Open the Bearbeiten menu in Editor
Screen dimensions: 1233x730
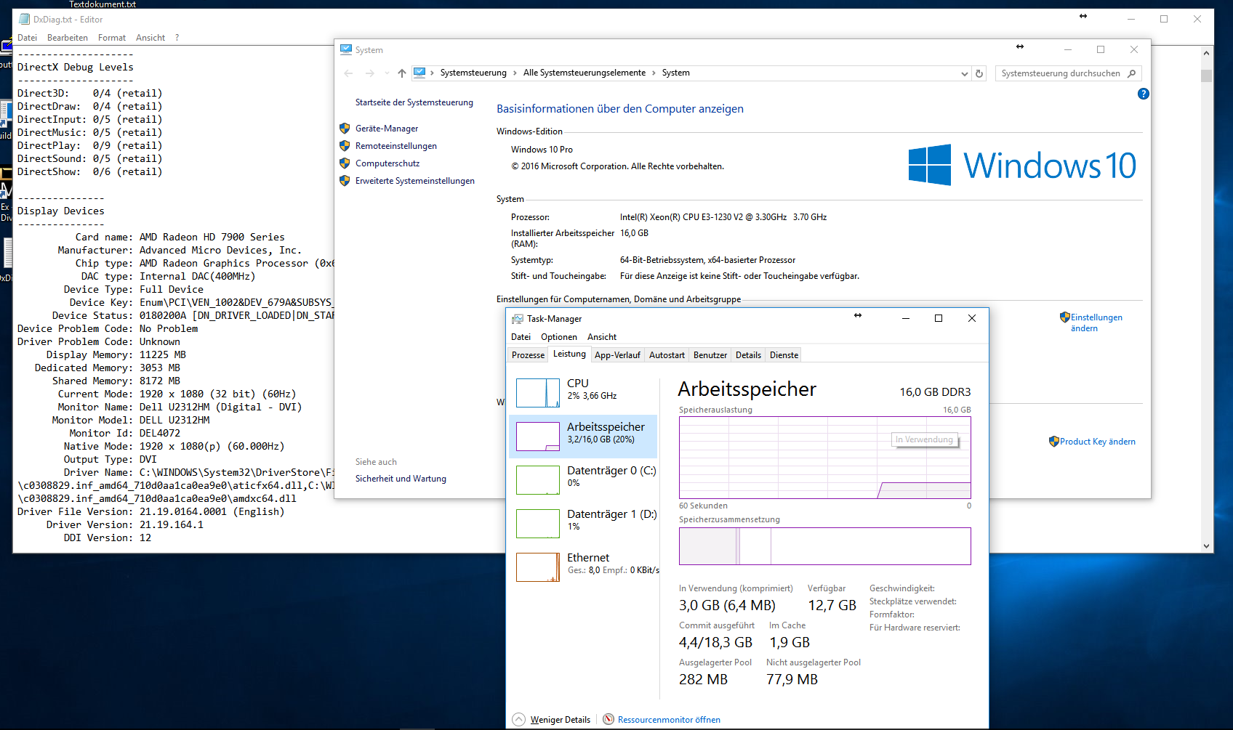68,38
